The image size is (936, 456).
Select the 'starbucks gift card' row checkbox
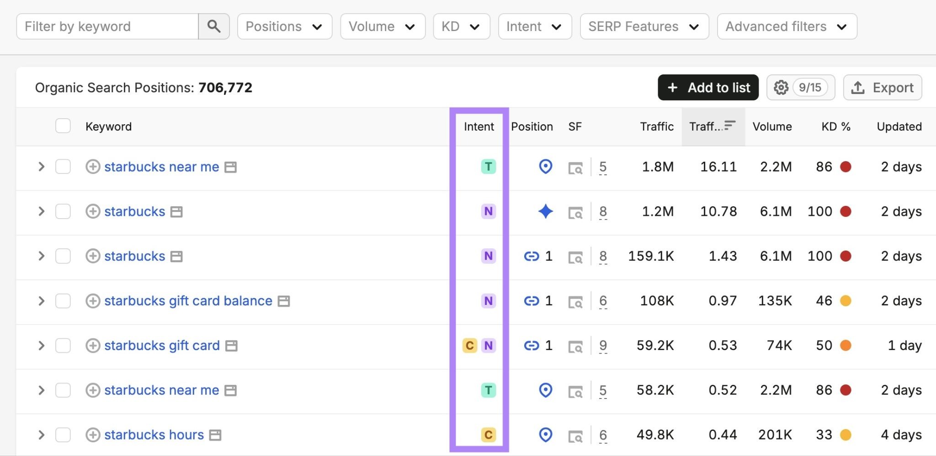(63, 346)
